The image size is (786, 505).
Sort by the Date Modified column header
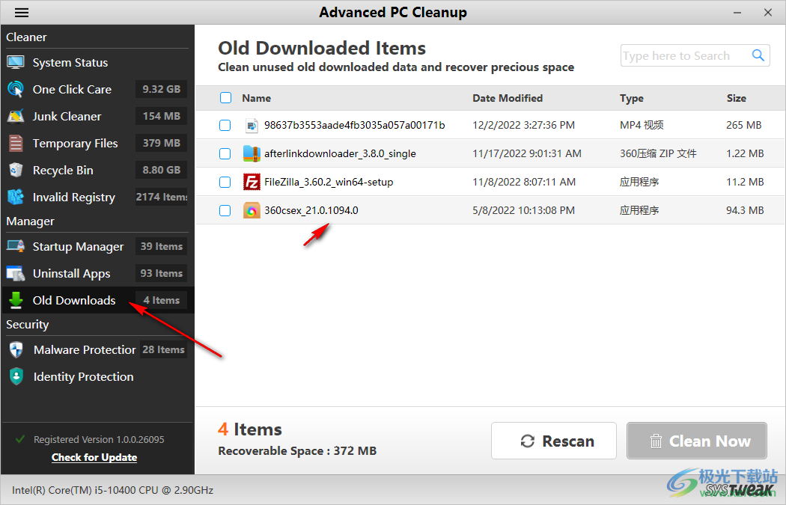508,98
